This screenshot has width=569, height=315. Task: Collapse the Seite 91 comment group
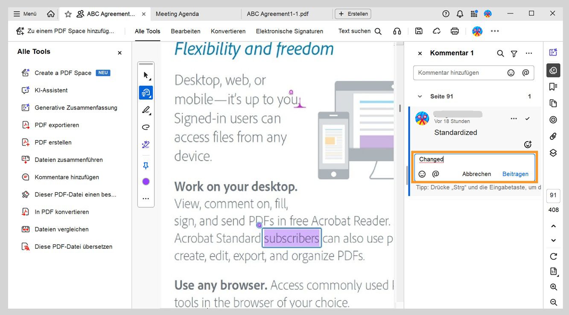[x=420, y=97]
